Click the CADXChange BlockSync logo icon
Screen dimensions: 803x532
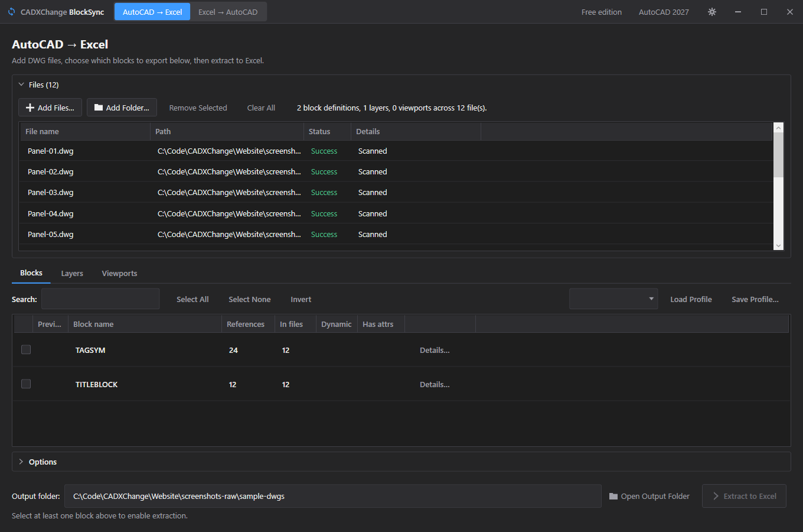(x=11, y=12)
